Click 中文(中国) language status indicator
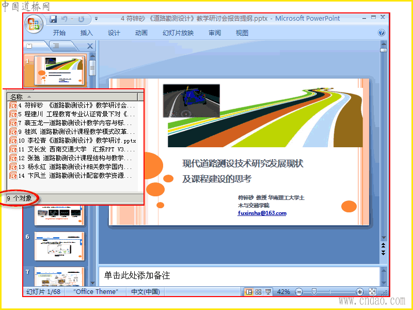 (x=146, y=291)
